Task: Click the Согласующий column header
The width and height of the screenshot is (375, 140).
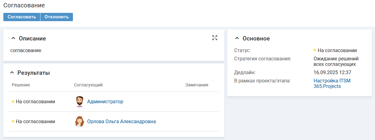Action: (x=88, y=85)
